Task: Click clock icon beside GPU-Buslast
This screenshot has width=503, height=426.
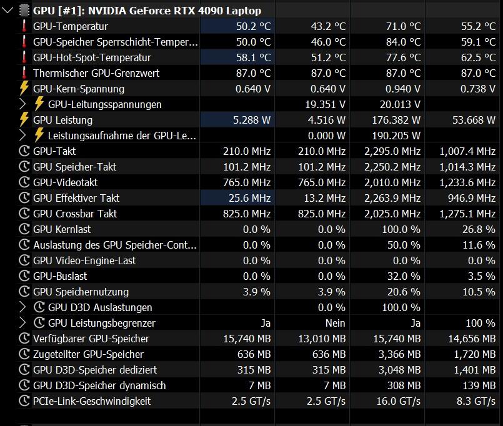Action: coord(24,276)
